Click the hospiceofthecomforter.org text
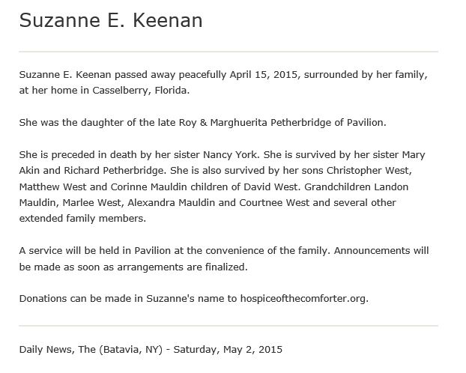 tap(303, 298)
